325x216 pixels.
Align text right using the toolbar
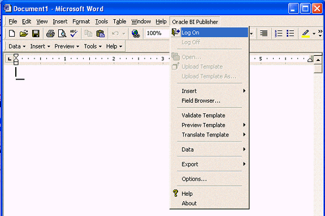click(263, 33)
